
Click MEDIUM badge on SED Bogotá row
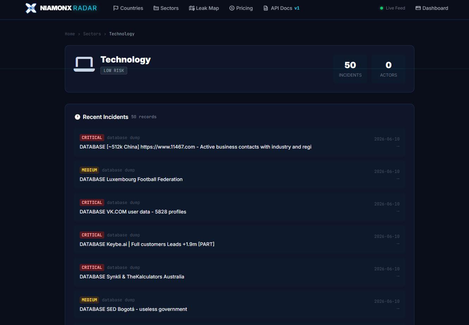89,300
